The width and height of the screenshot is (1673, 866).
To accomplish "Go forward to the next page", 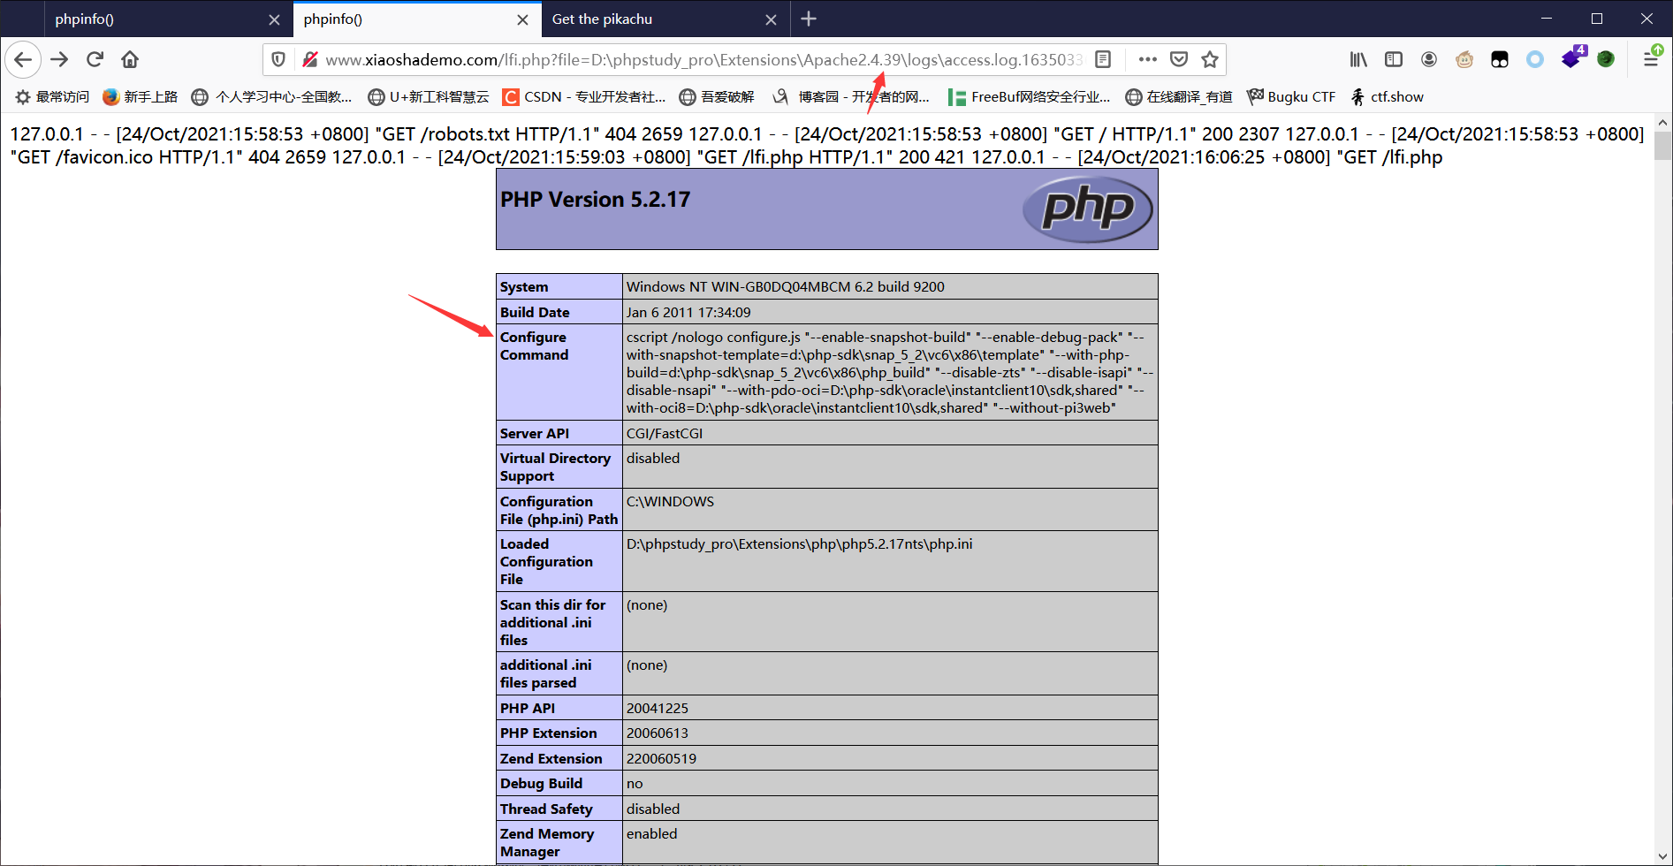I will pos(59,59).
